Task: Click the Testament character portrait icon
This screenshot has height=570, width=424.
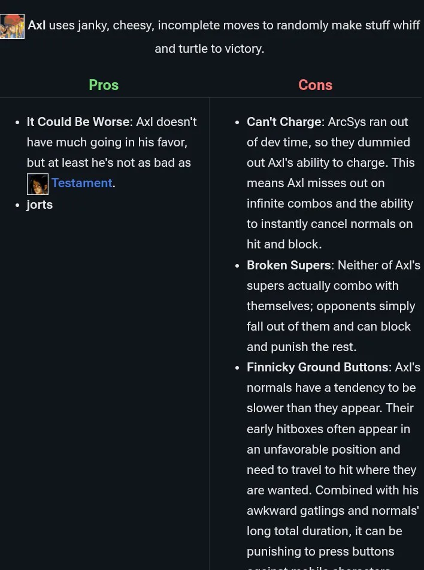Action: click(38, 184)
